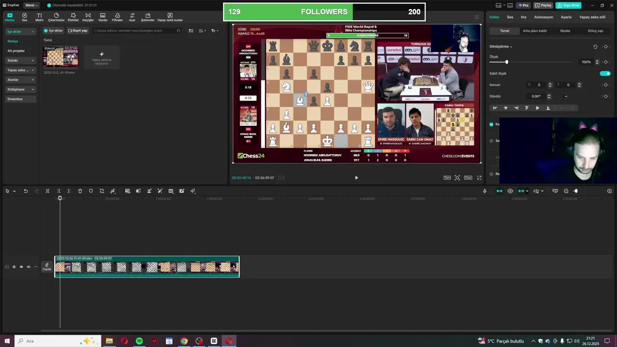Open the Filtreler filters panel

117,17
